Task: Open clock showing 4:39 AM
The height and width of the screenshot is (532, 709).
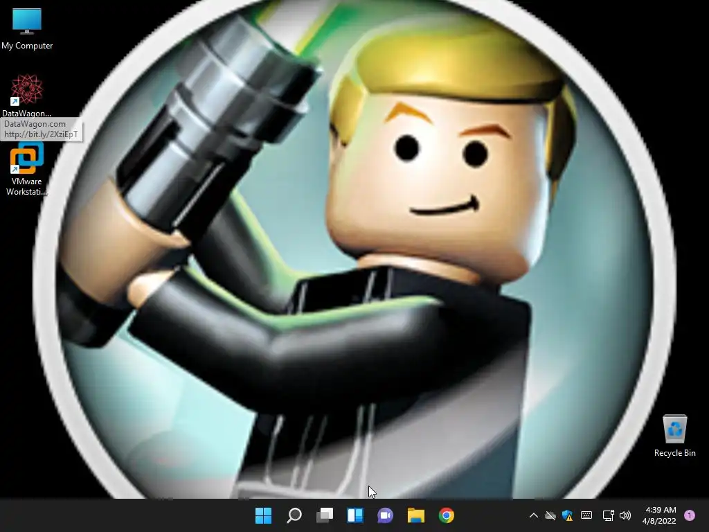Action: [659, 515]
